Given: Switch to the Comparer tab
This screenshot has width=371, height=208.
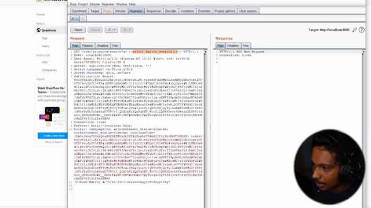Looking at the screenshot, I should click(187, 11).
